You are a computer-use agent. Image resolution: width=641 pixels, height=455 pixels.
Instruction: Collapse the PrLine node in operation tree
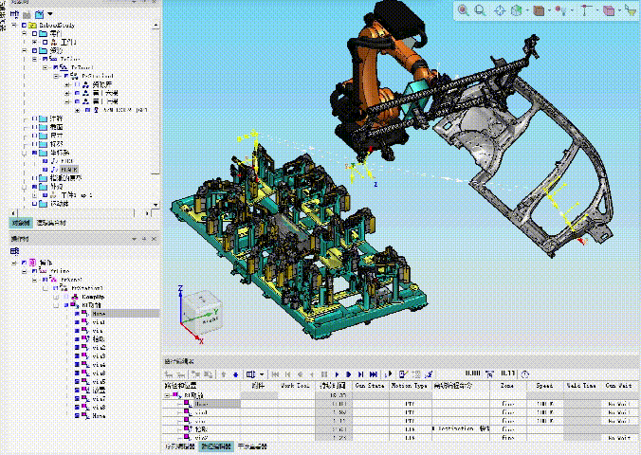(25, 271)
